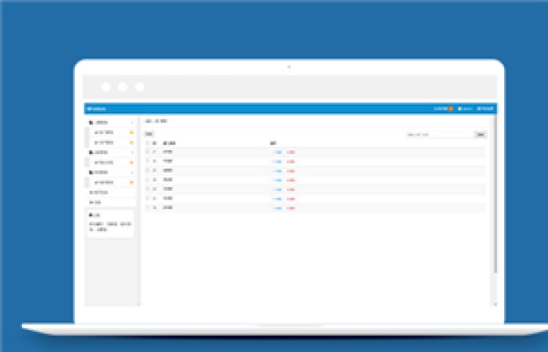548x352 pixels.
Task: Open the header item with orange notification badge
Action: tap(443, 109)
